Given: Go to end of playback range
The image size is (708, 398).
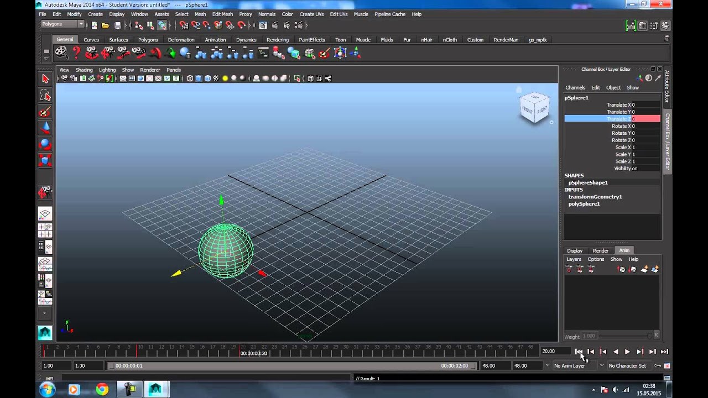Looking at the screenshot, I should point(664,352).
